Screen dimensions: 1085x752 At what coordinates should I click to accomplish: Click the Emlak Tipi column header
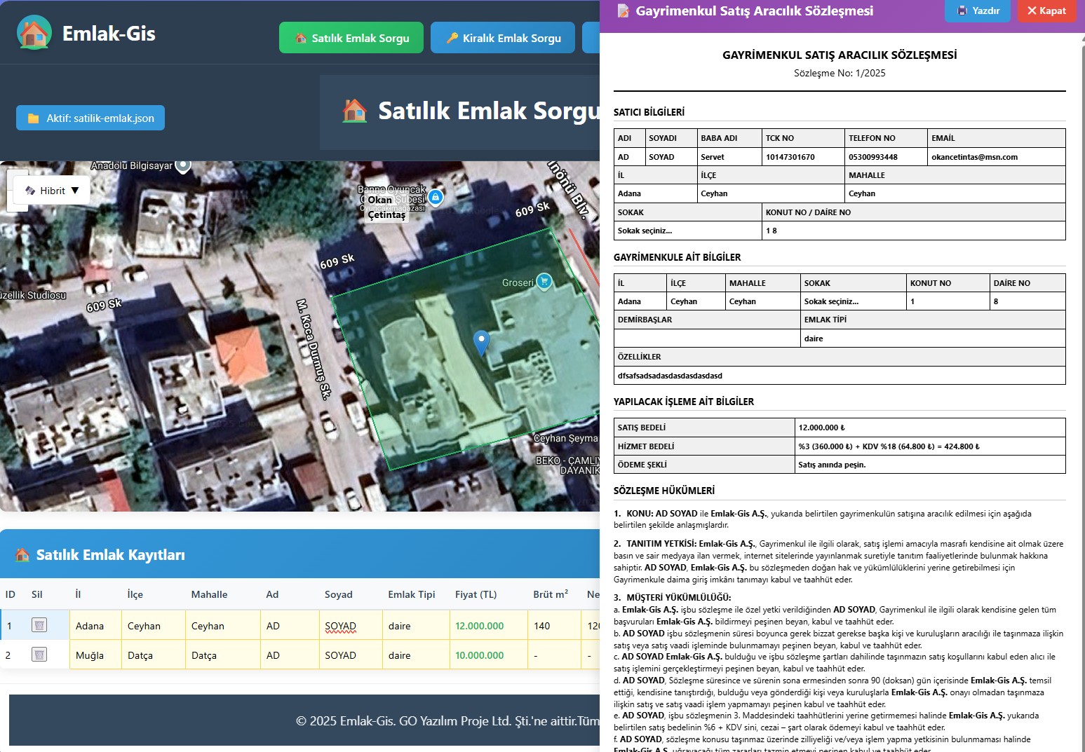[412, 594]
